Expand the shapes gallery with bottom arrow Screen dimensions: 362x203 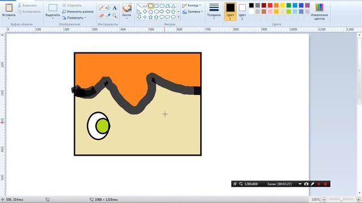[179, 17]
